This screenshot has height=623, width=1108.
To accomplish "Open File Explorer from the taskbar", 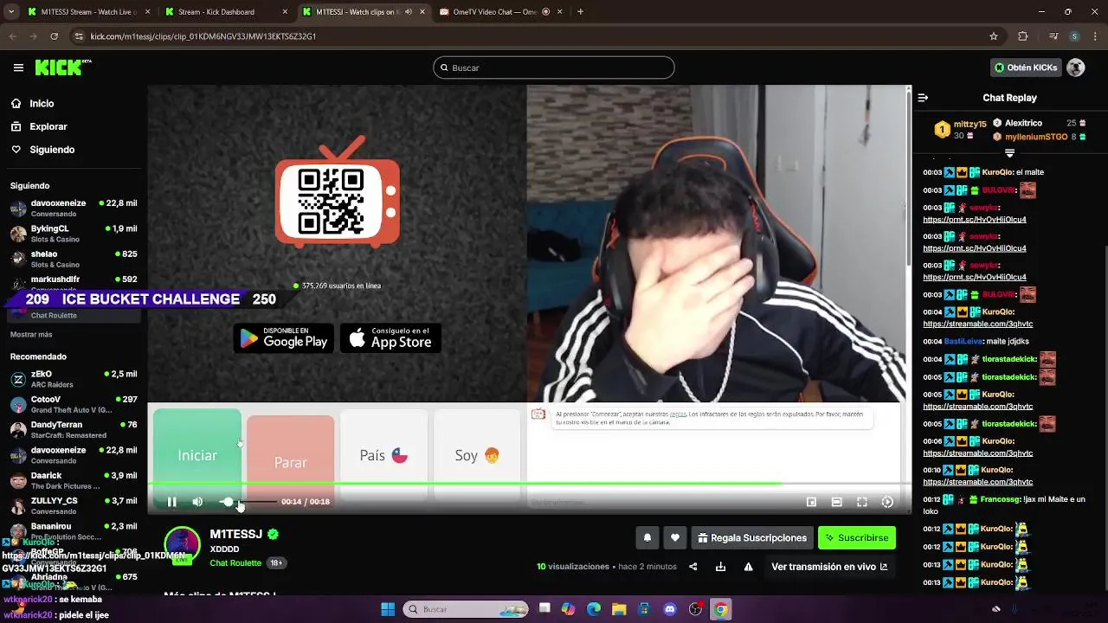I will pyautogui.click(x=619, y=609).
